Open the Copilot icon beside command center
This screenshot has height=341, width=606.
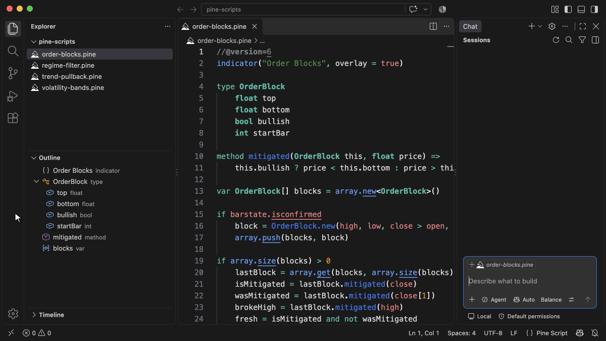click(x=442, y=9)
